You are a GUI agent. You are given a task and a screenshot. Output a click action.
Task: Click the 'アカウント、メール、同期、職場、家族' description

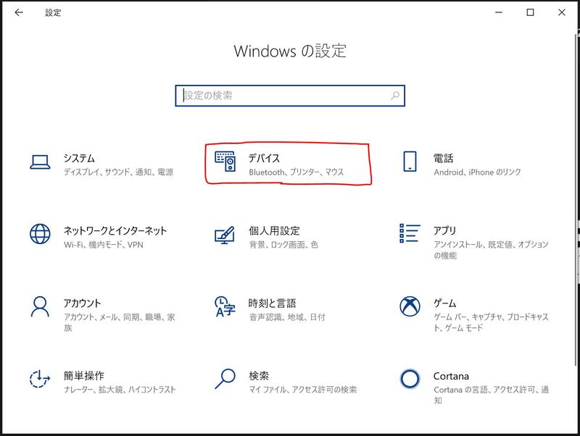(120, 322)
